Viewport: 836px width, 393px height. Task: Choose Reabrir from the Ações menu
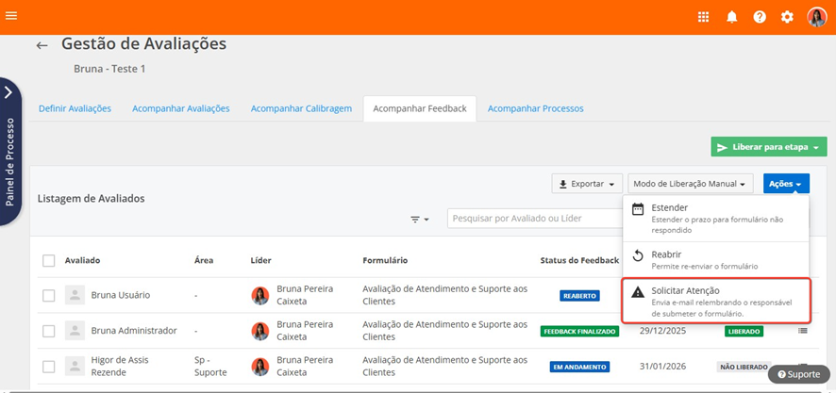click(715, 259)
